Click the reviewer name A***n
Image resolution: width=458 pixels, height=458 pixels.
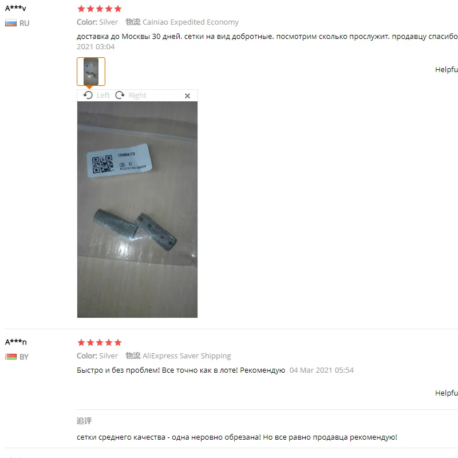[x=16, y=341]
